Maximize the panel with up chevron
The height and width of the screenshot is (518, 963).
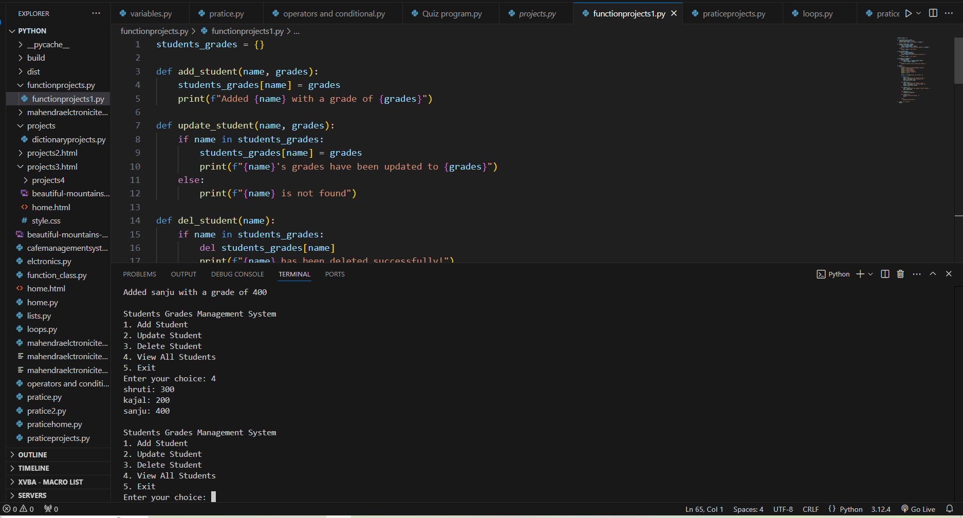tap(933, 274)
